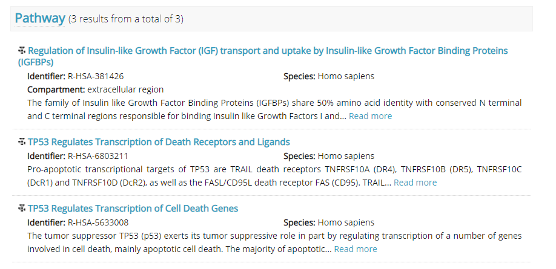Screen dimensions: 556x269
Task: Click the pathway icon beside the Cell Death Genes result
Action: click(x=22, y=209)
